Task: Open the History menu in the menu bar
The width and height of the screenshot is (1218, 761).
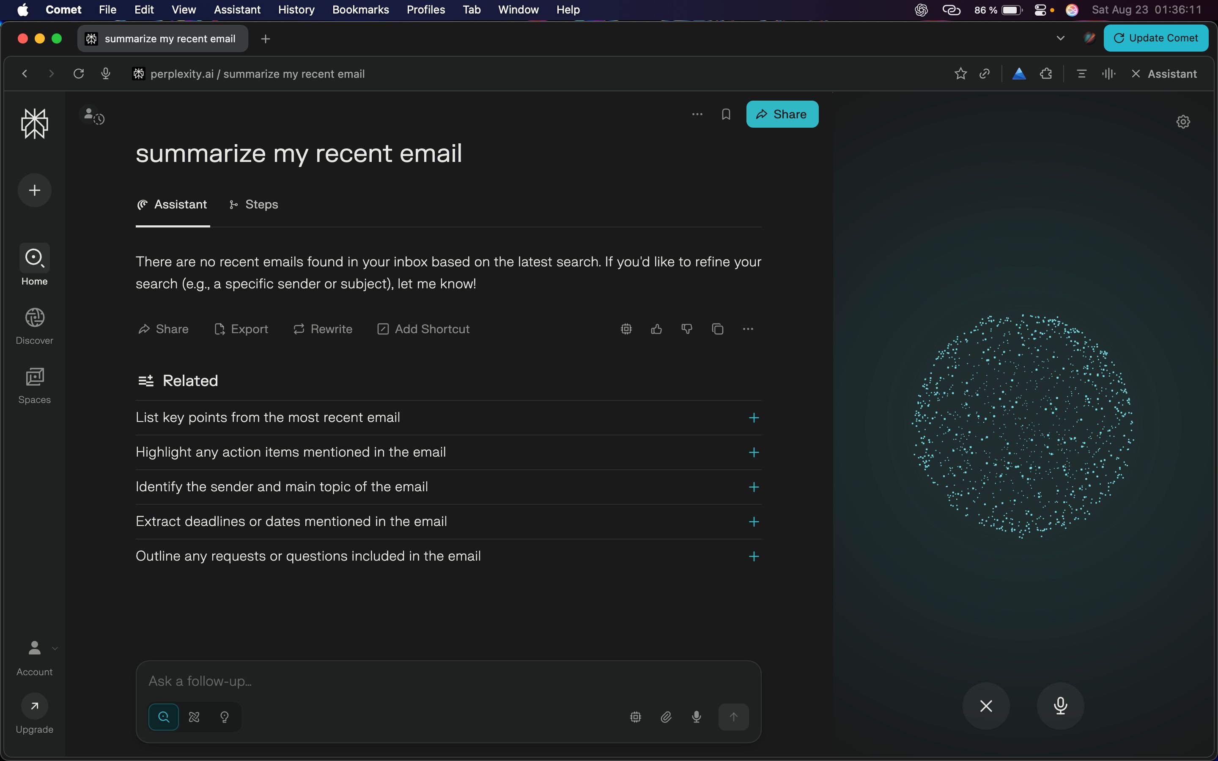Action: point(296,10)
